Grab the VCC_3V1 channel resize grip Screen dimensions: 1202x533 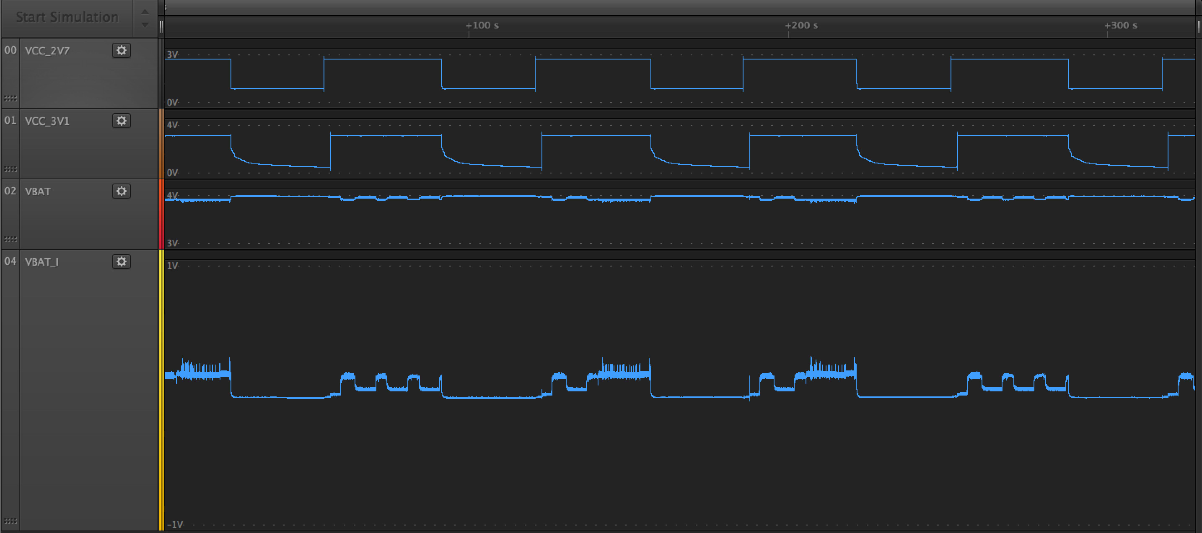(10, 169)
